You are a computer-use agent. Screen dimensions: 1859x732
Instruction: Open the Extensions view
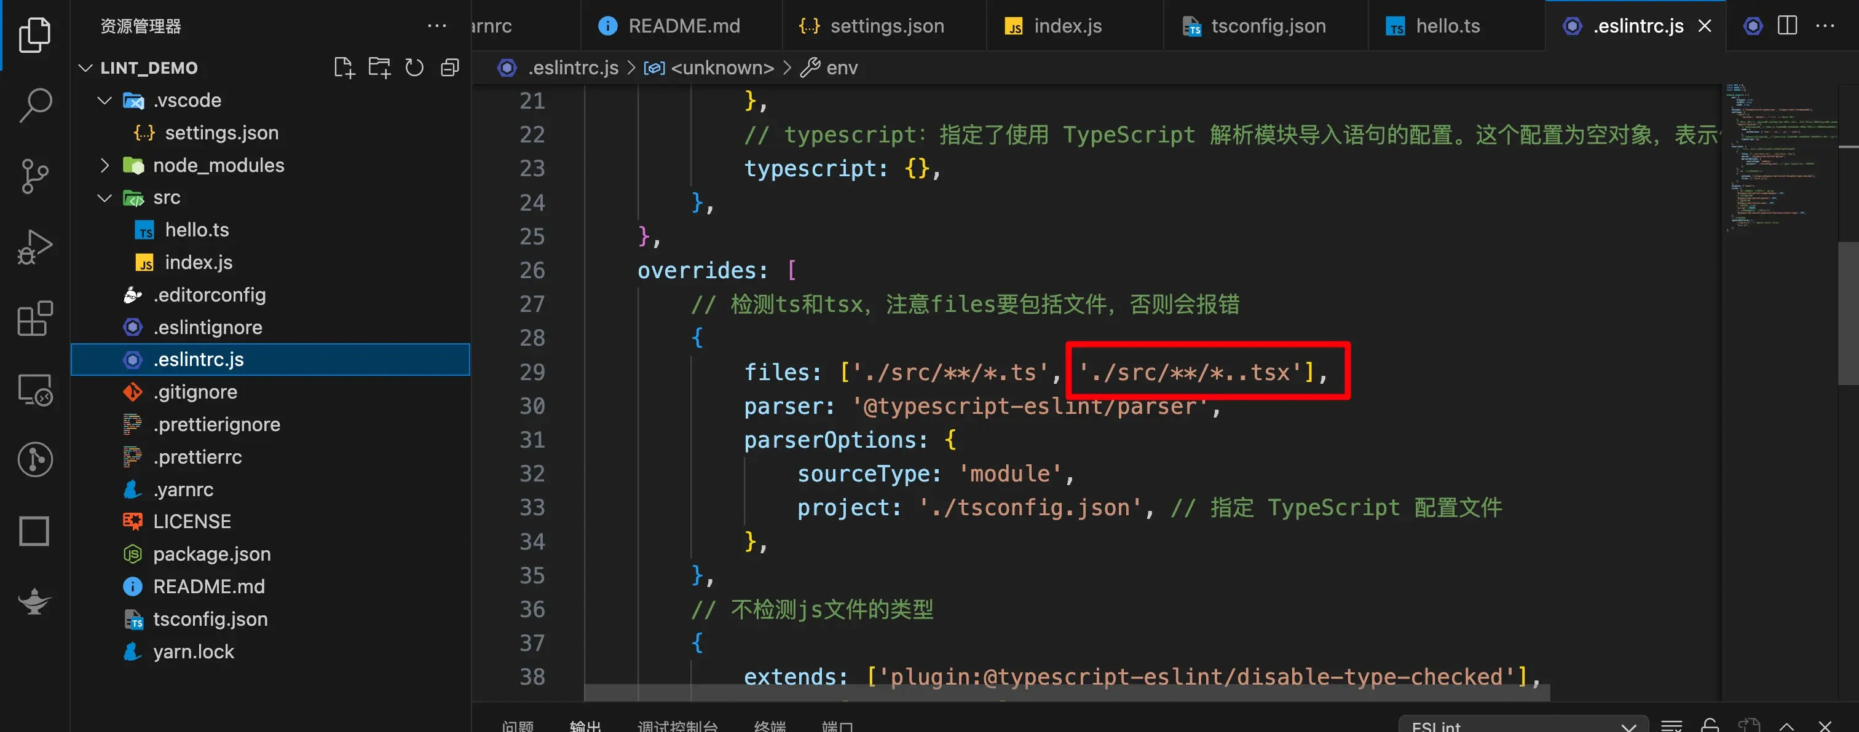(34, 318)
